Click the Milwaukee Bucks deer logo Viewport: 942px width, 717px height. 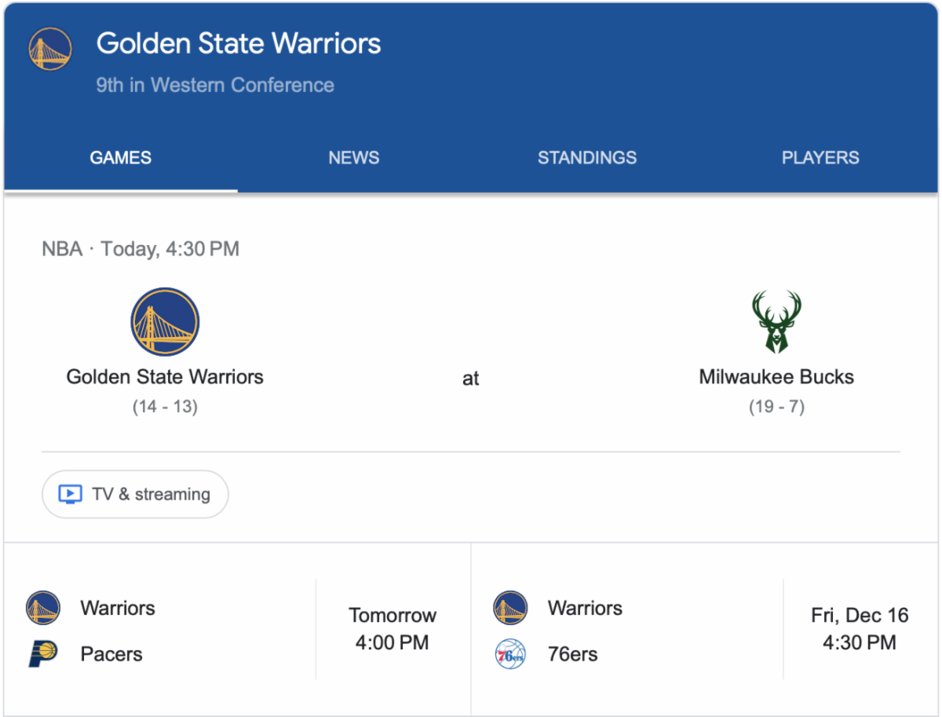tap(776, 322)
